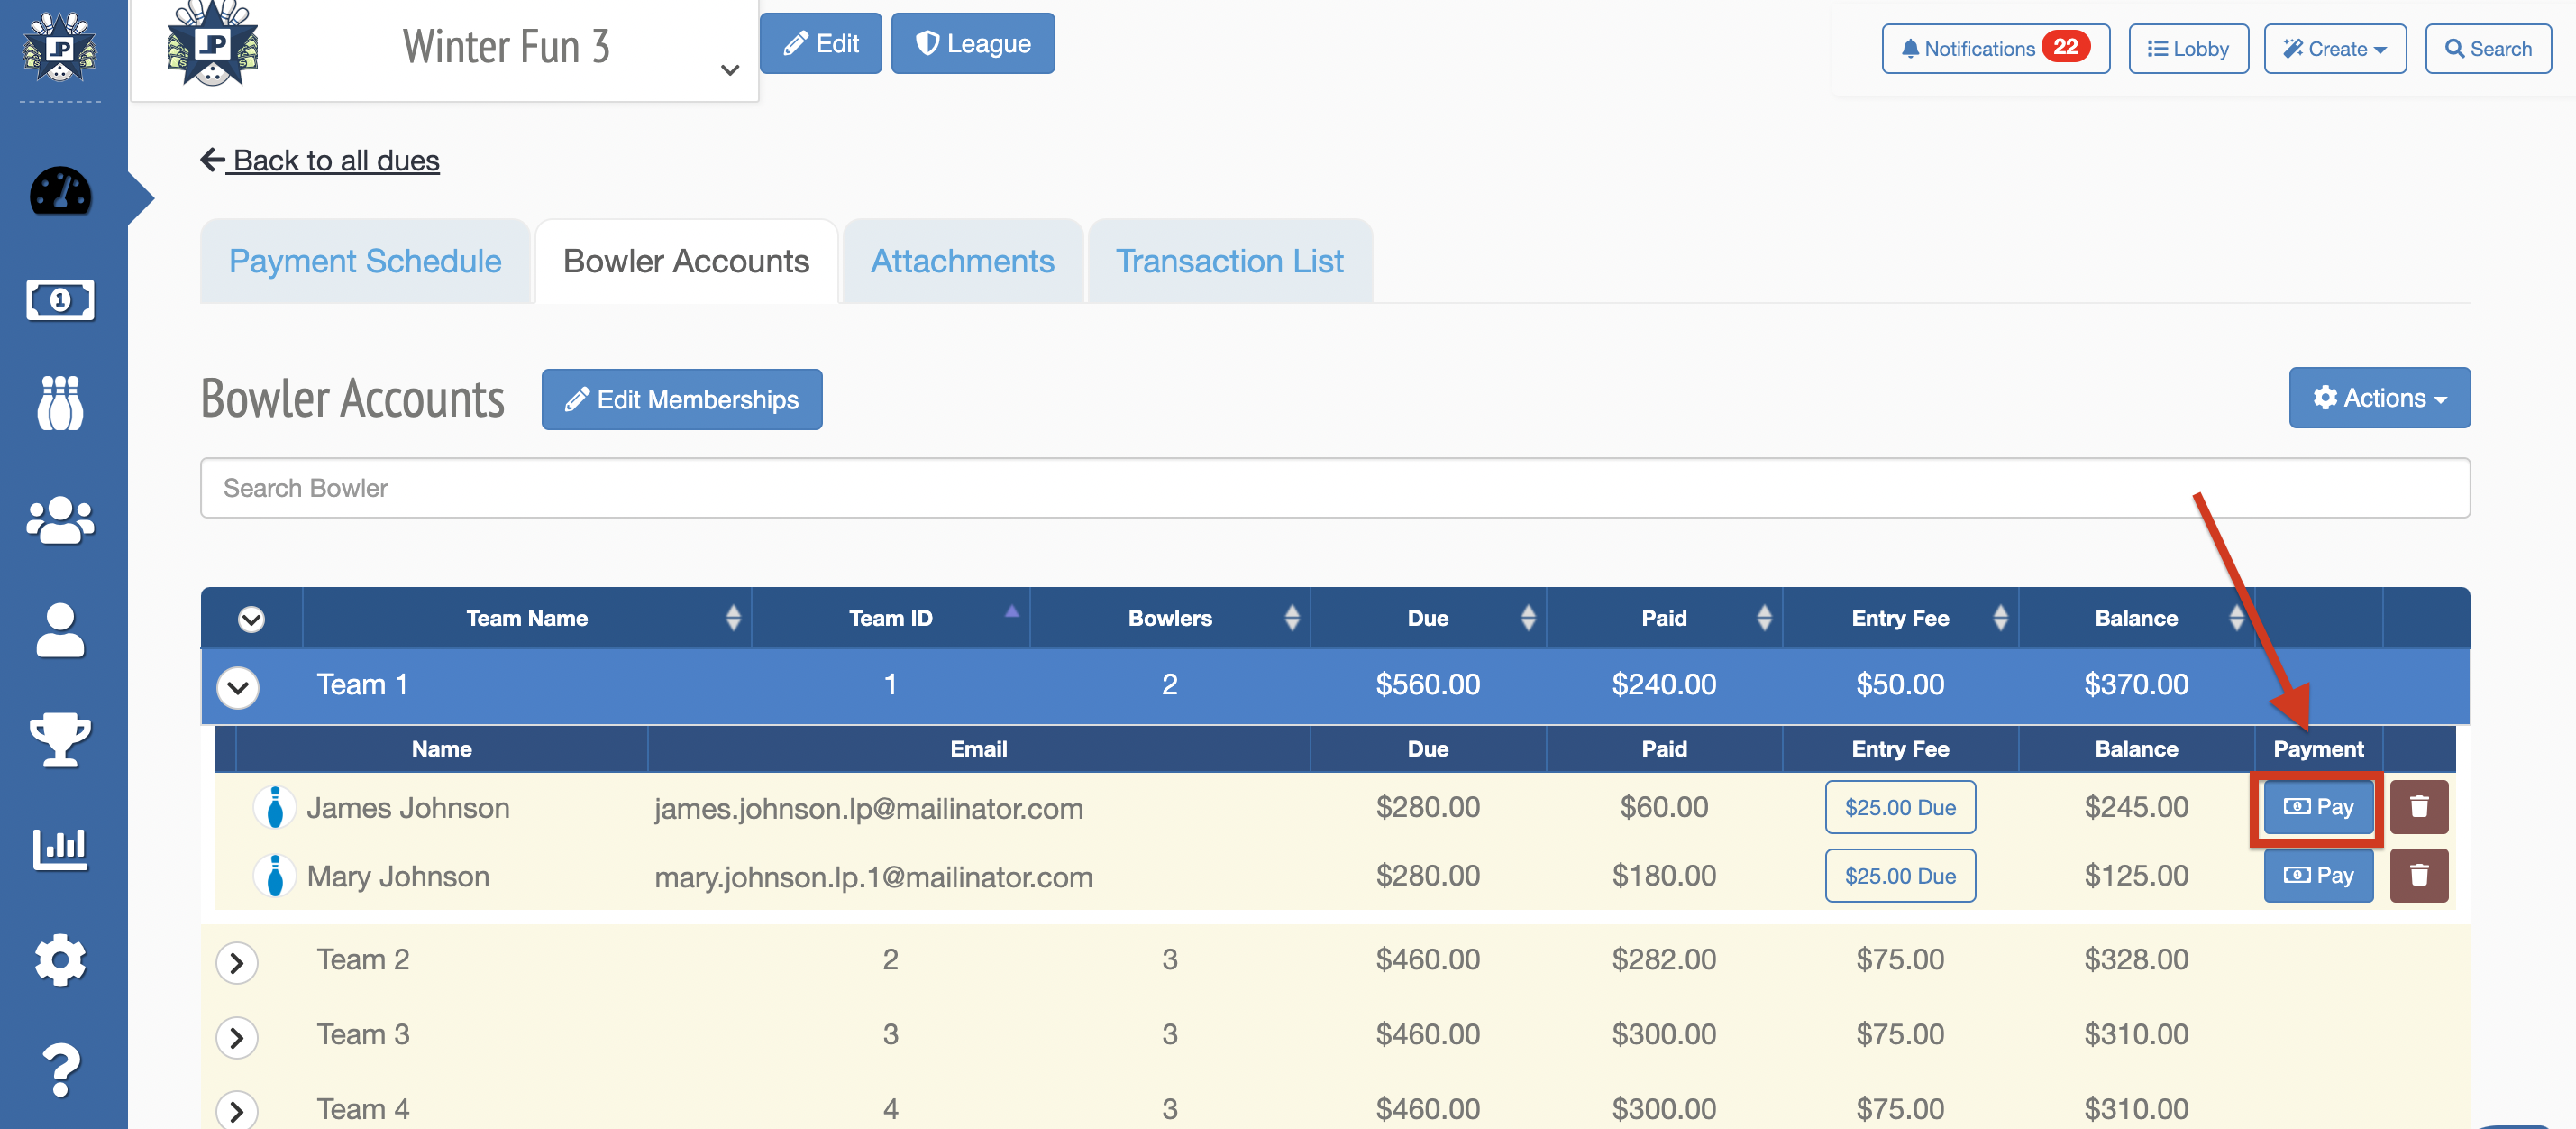Open the Actions dropdown menu

[2378, 399]
